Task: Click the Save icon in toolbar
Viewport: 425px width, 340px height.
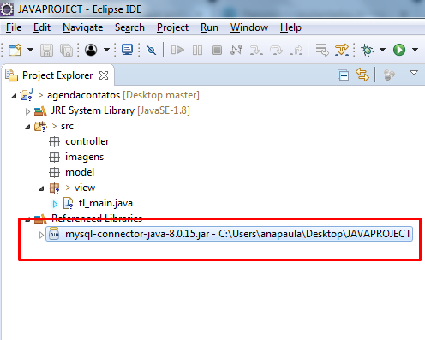Action: [46, 50]
